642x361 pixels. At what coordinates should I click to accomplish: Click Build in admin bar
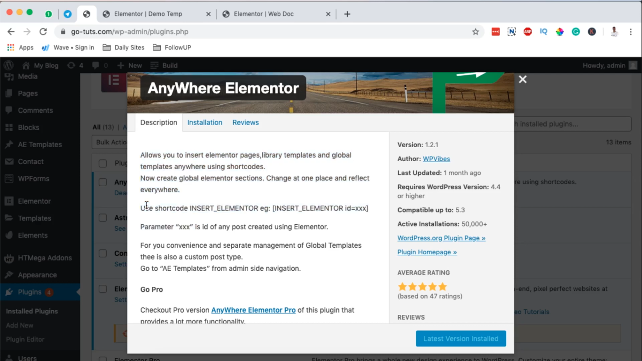point(164,65)
